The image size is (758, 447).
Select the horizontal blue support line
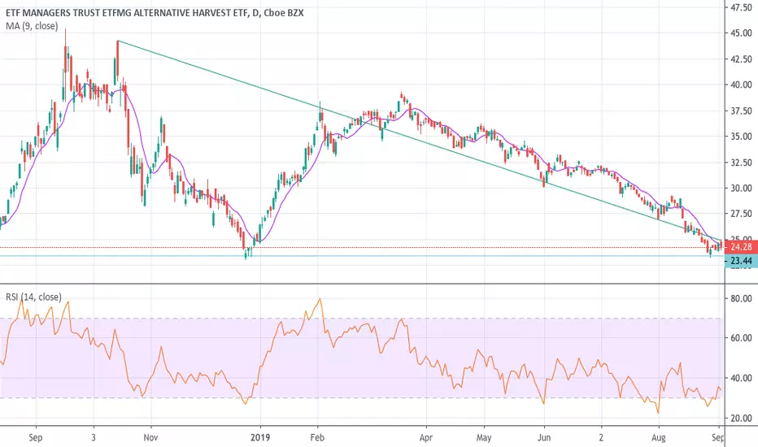tap(363, 256)
